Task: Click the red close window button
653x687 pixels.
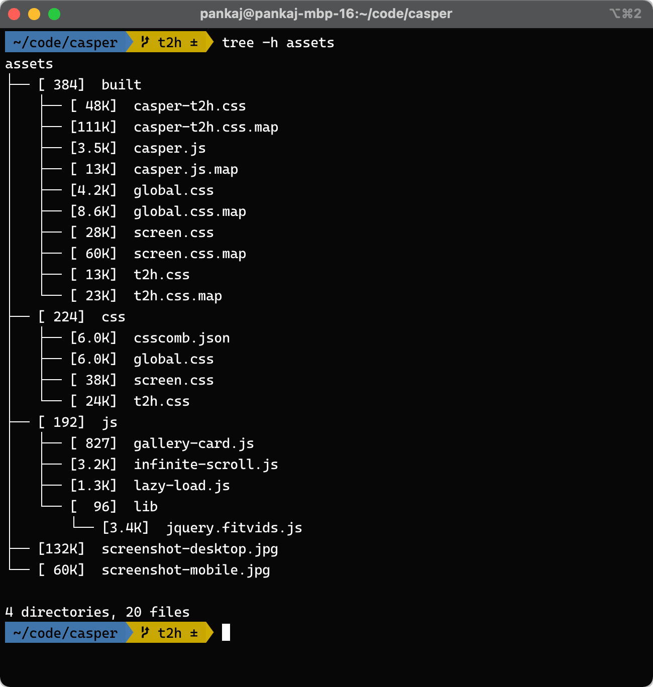Action: (14, 14)
